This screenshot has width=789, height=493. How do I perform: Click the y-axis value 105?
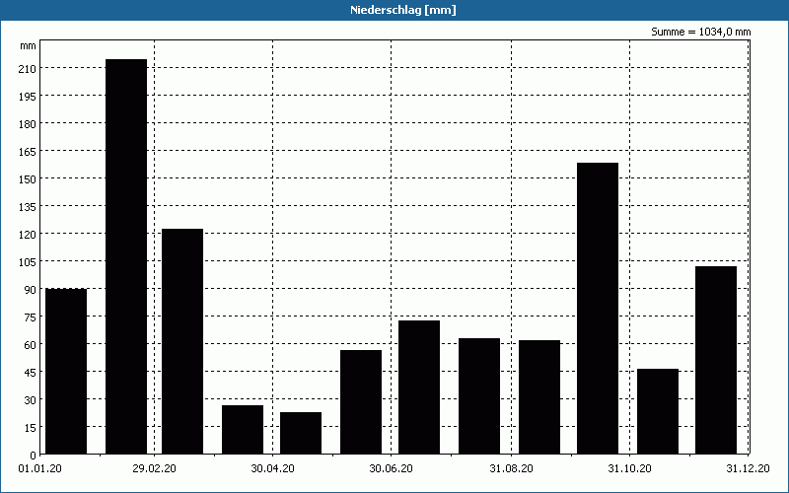[28, 262]
